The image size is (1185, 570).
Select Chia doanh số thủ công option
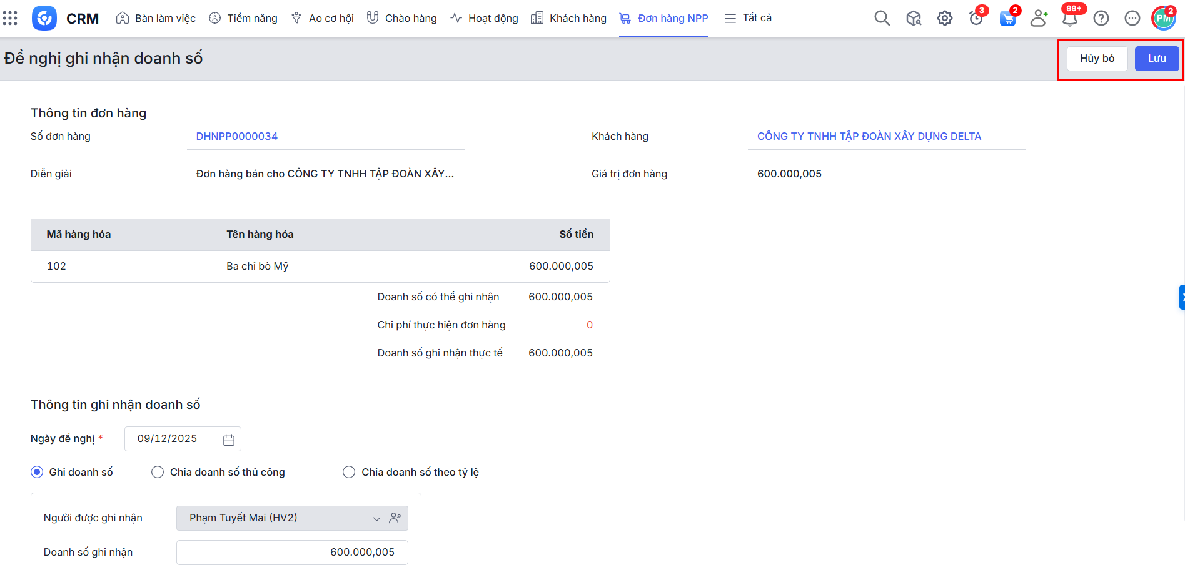tap(158, 473)
